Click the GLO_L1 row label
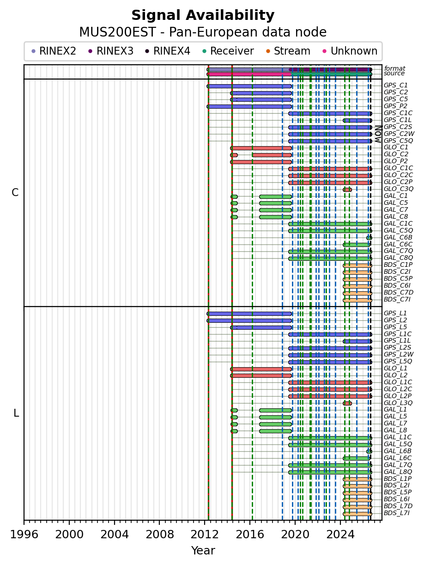This screenshot has height=566, width=424. (x=396, y=369)
